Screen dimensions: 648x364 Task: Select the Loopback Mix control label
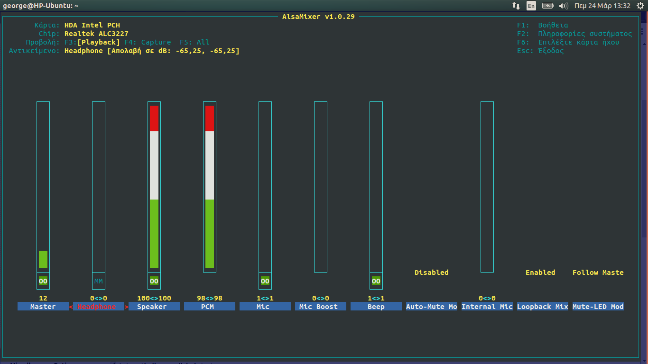[543, 307]
